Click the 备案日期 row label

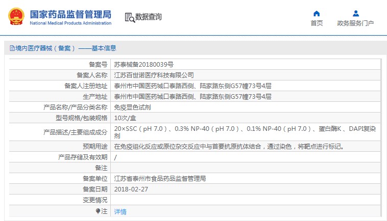(x=95, y=189)
